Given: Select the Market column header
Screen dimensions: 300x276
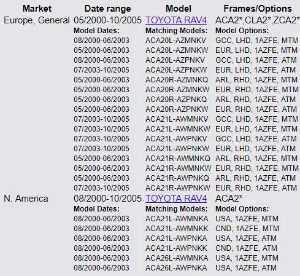Looking at the screenshot, I should [x=37, y=9].
